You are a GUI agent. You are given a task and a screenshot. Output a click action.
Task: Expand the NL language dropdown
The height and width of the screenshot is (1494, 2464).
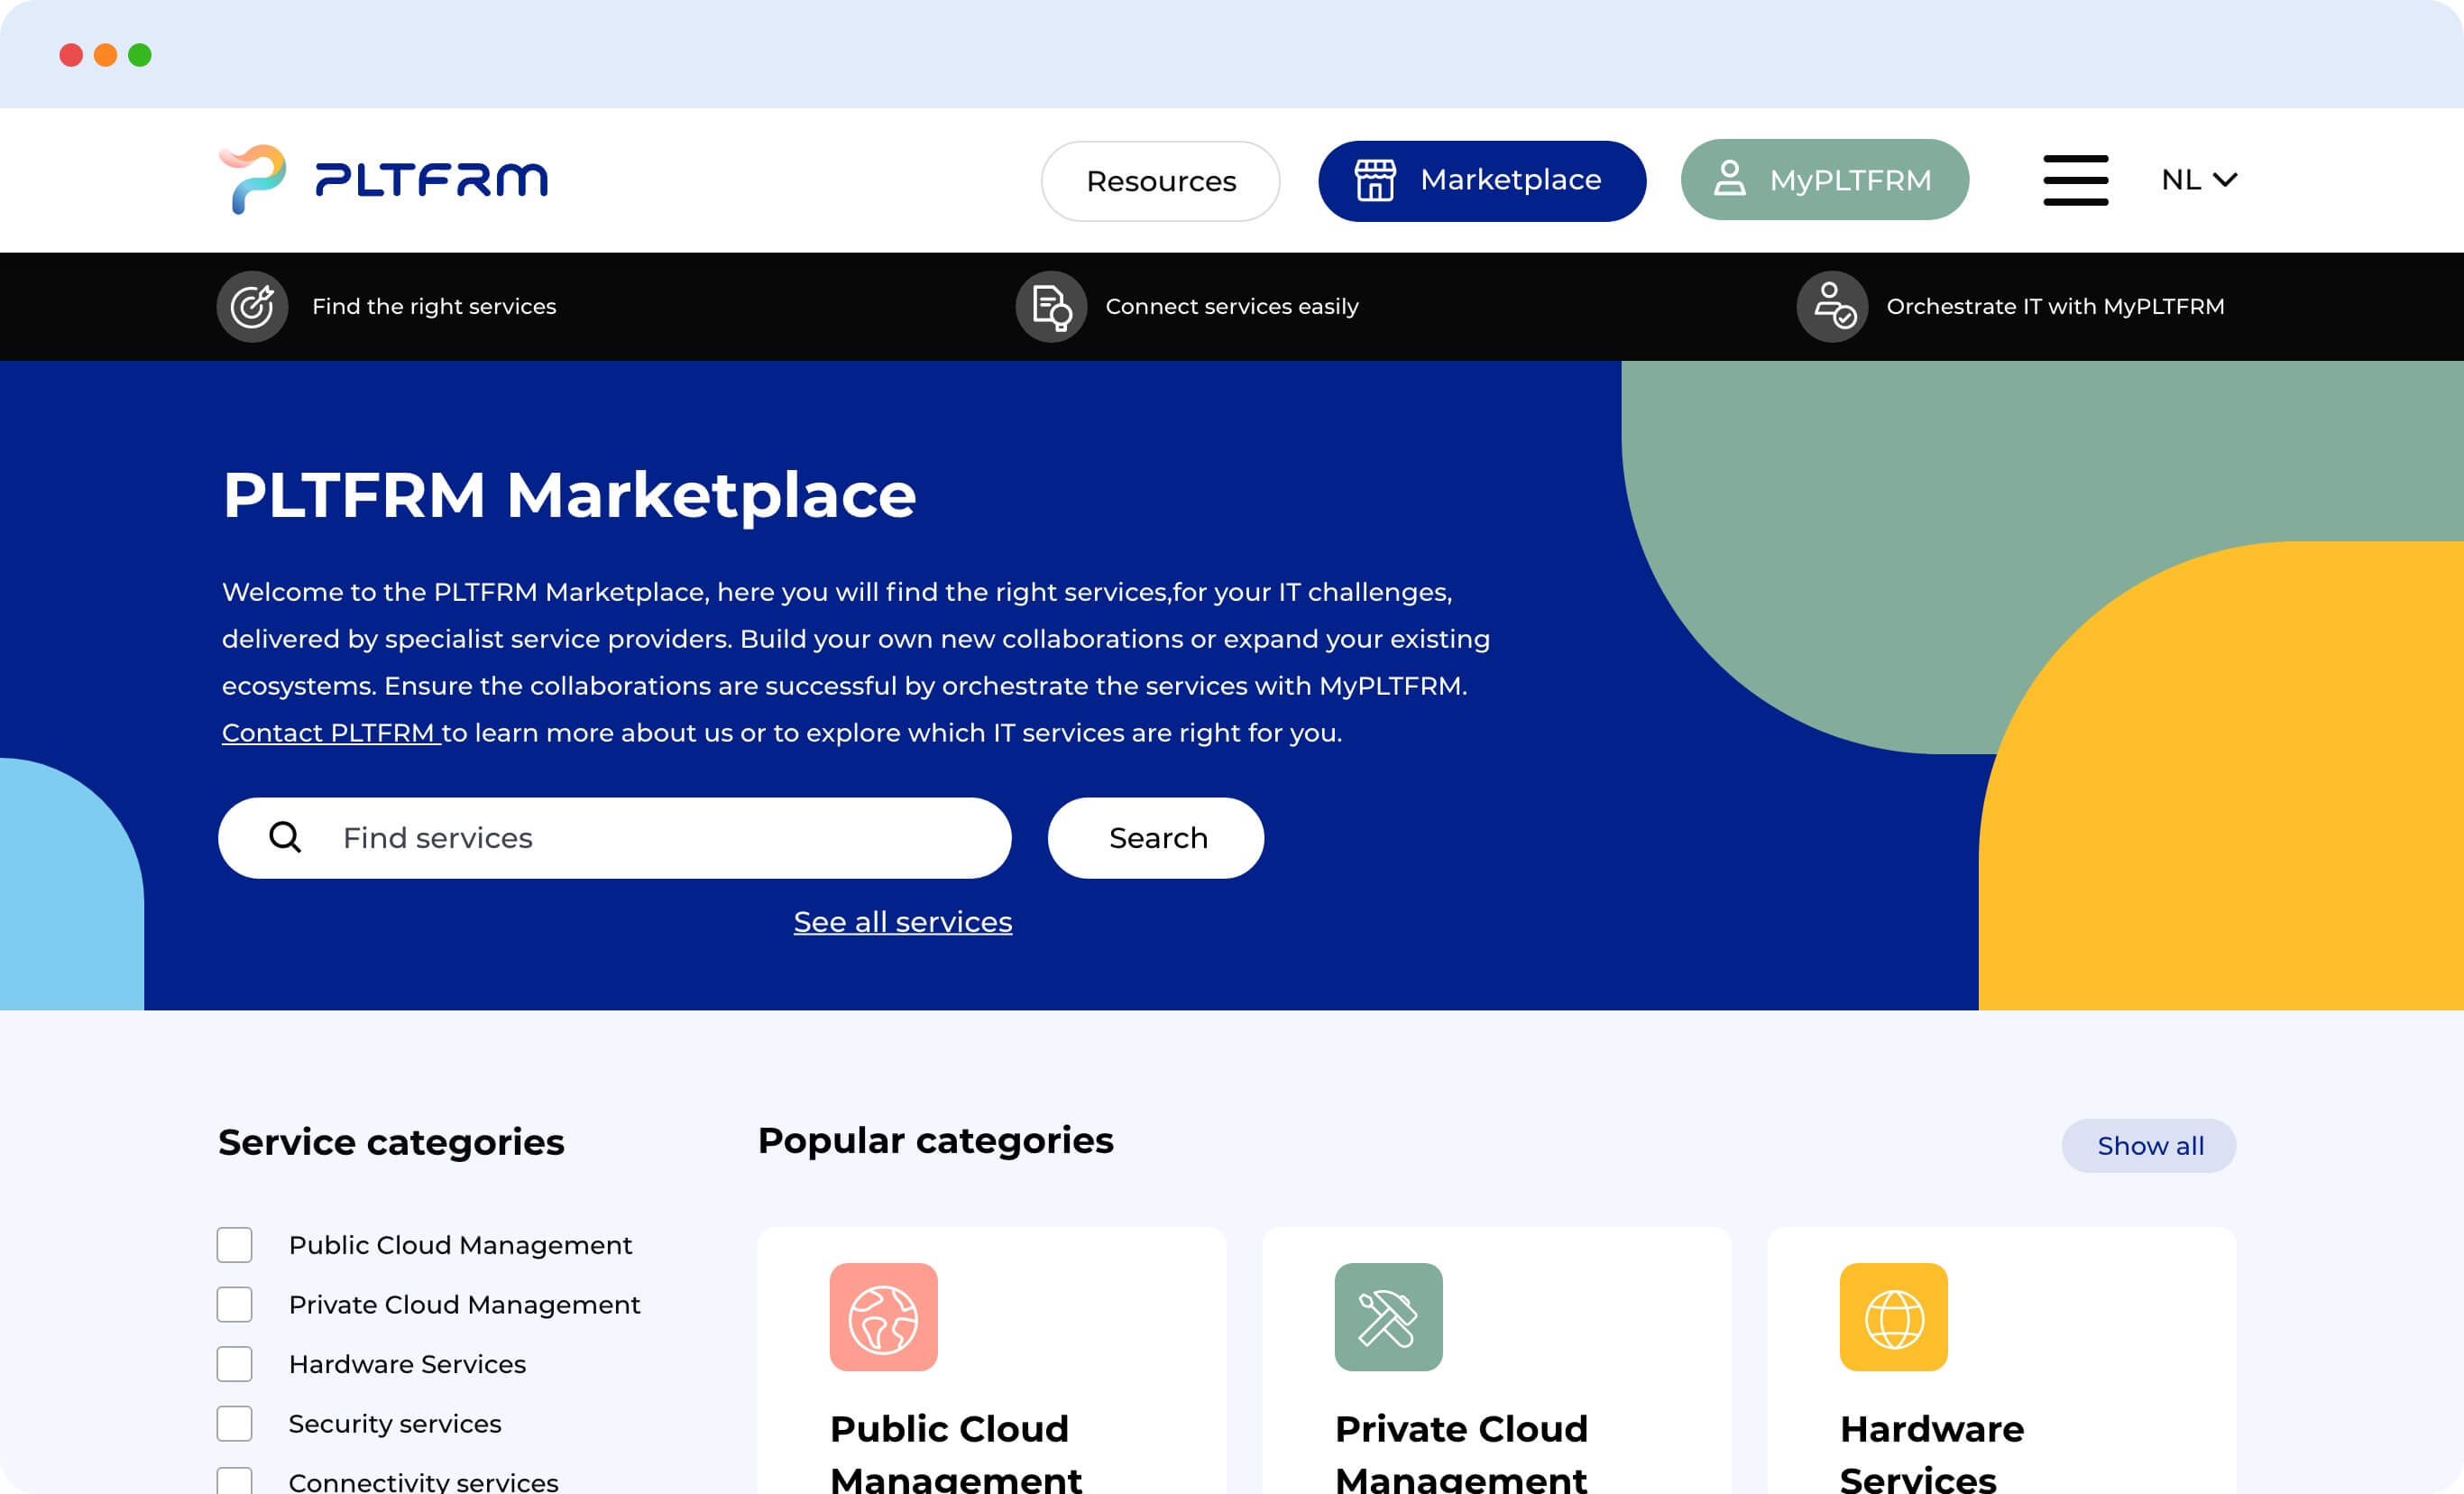(2198, 180)
